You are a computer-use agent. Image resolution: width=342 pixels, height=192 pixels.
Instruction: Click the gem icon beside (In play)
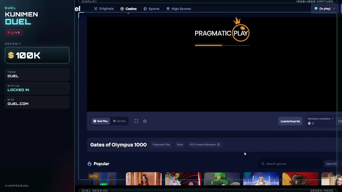(316, 9)
